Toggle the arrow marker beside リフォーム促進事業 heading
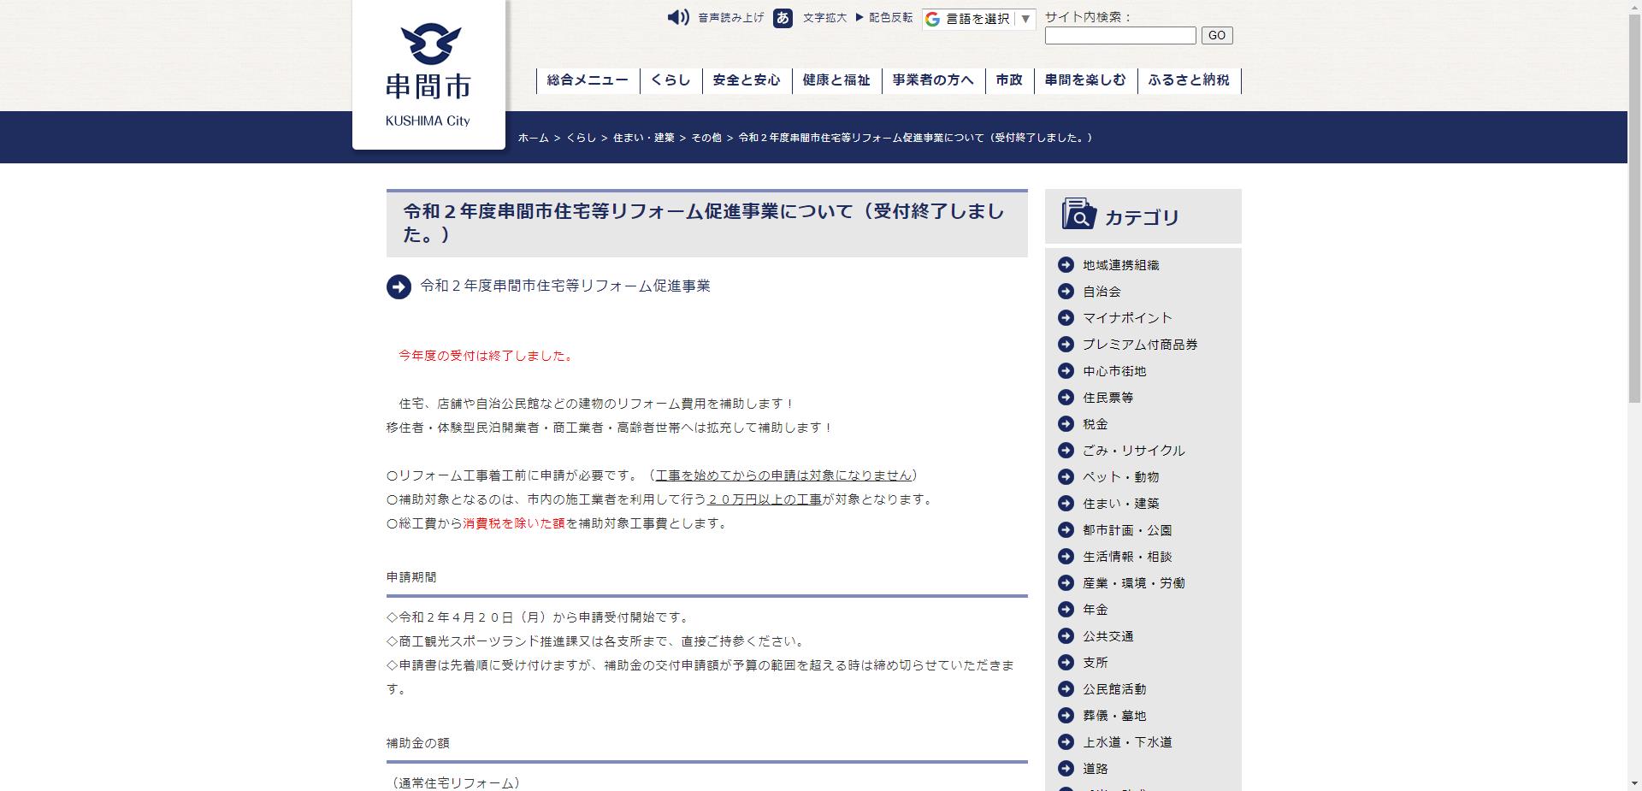 click(397, 287)
